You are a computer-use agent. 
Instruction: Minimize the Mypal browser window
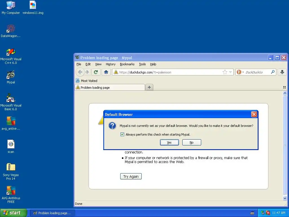coord(270,58)
